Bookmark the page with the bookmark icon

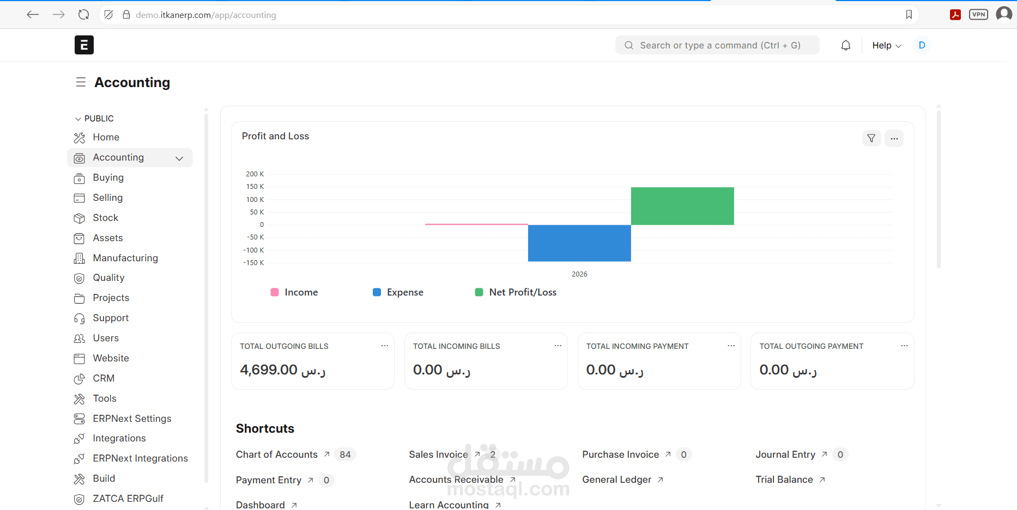click(909, 15)
